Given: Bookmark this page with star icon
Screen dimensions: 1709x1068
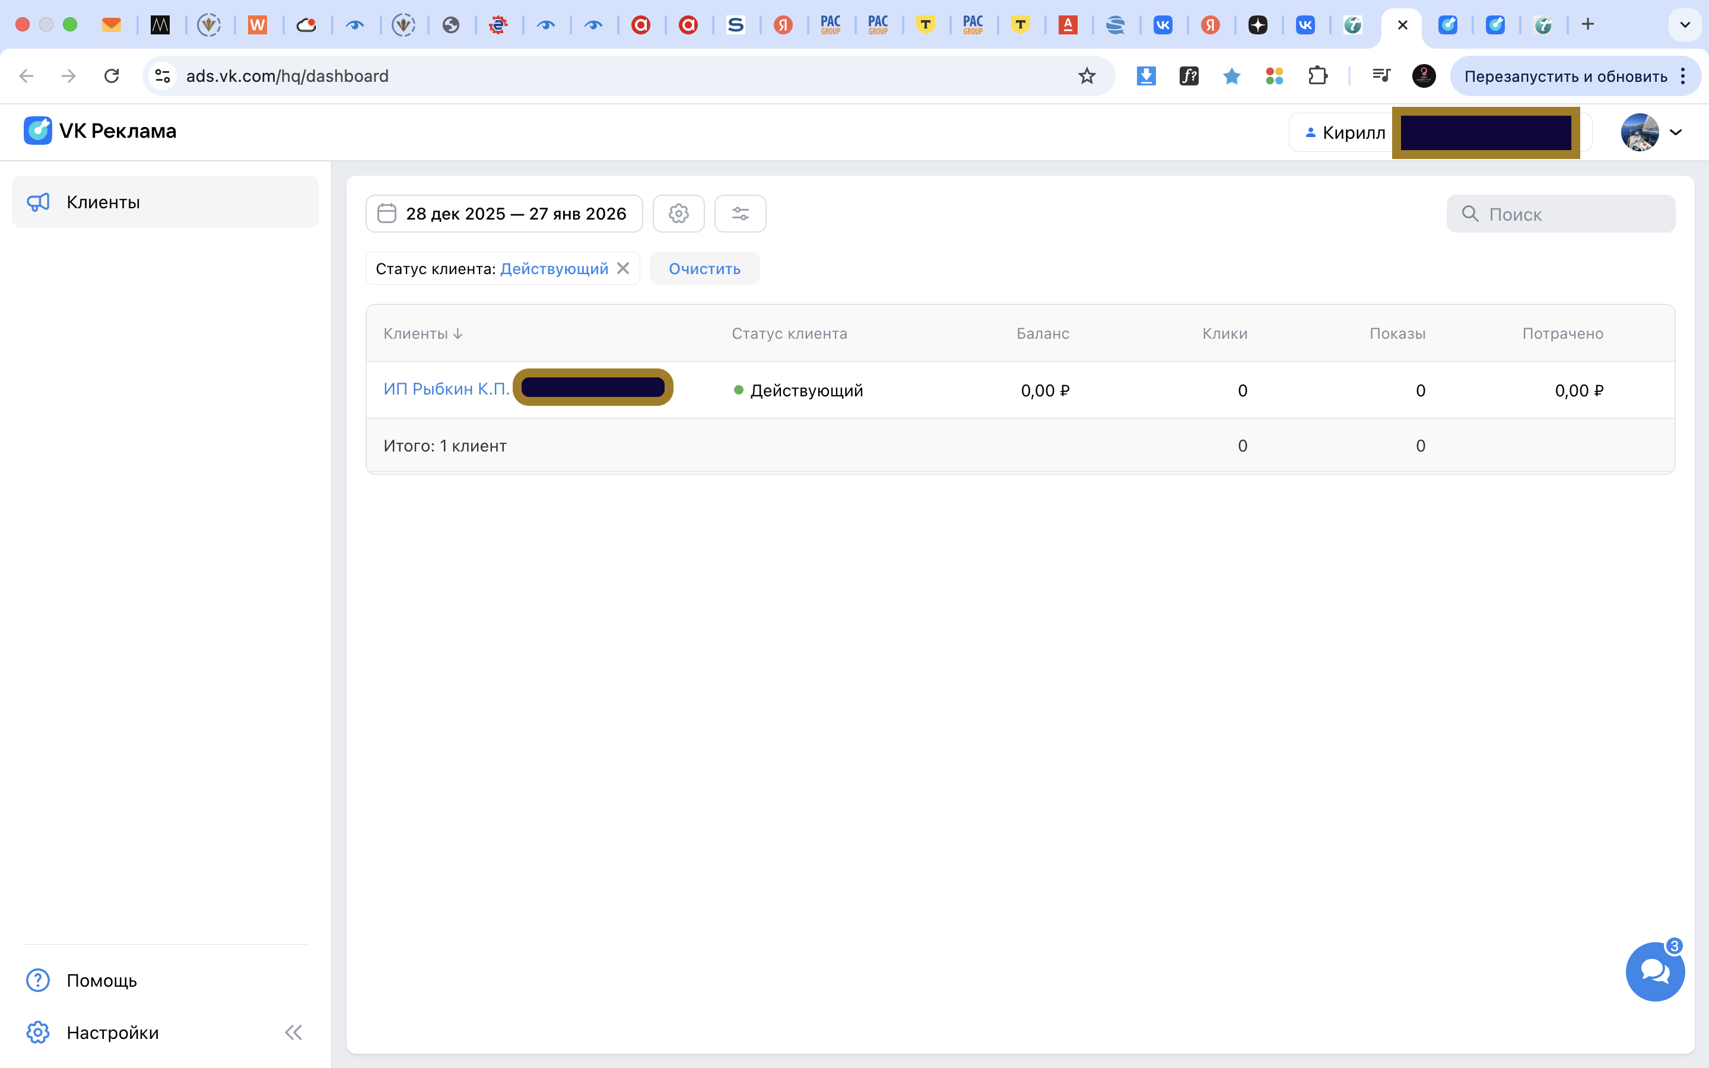Looking at the screenshot, I should 1086,75.
